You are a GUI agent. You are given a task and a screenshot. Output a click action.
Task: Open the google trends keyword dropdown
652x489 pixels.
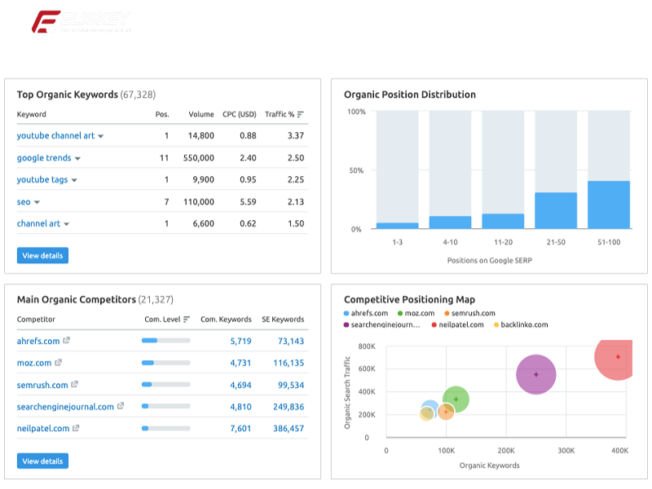point(77,156)
